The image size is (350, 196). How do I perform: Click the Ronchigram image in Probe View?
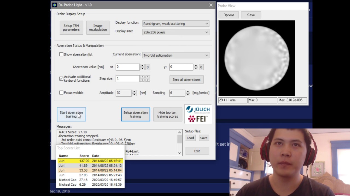[x=257, y=58]
